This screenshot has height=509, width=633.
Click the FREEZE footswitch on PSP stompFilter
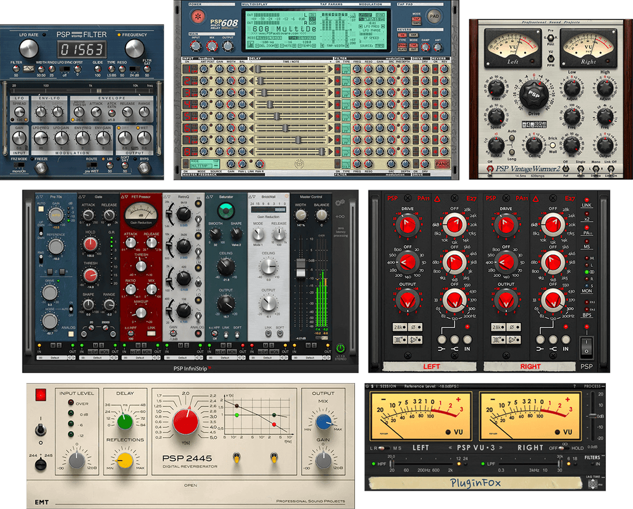40,168
